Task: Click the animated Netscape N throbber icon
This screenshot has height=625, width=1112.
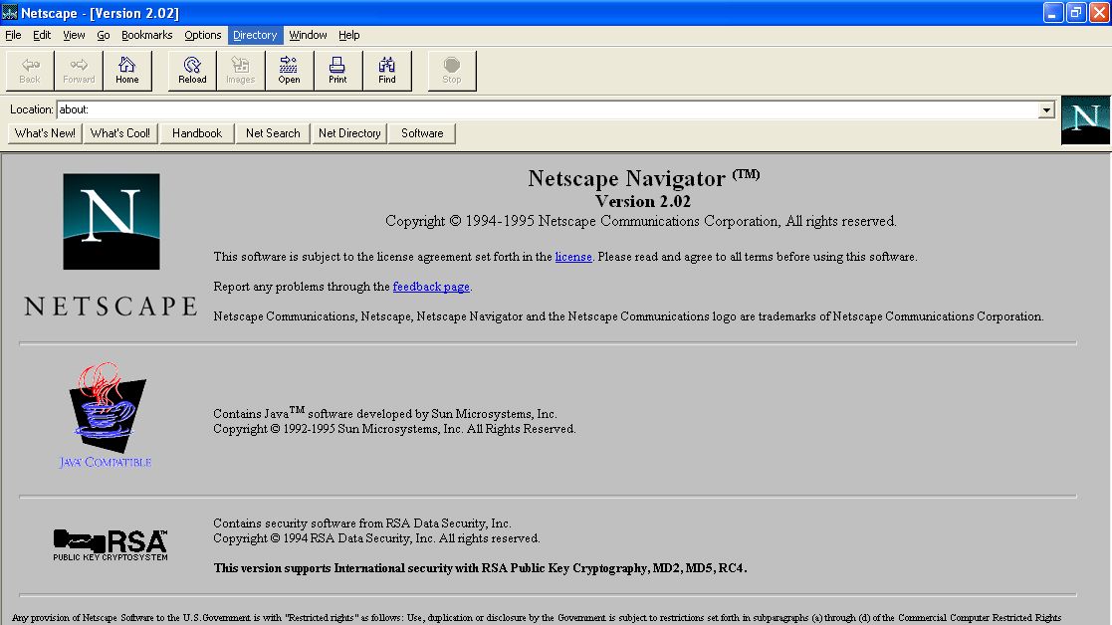Action: tap(1085, 119)
